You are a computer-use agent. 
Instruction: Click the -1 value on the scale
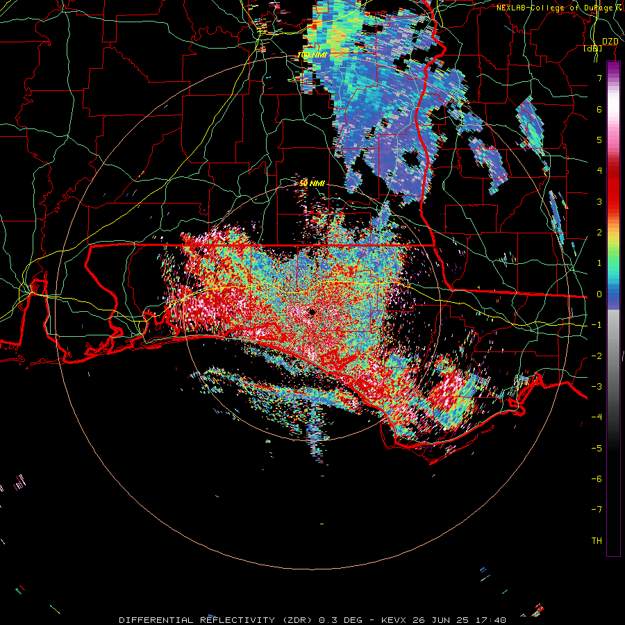pos(597,324)
